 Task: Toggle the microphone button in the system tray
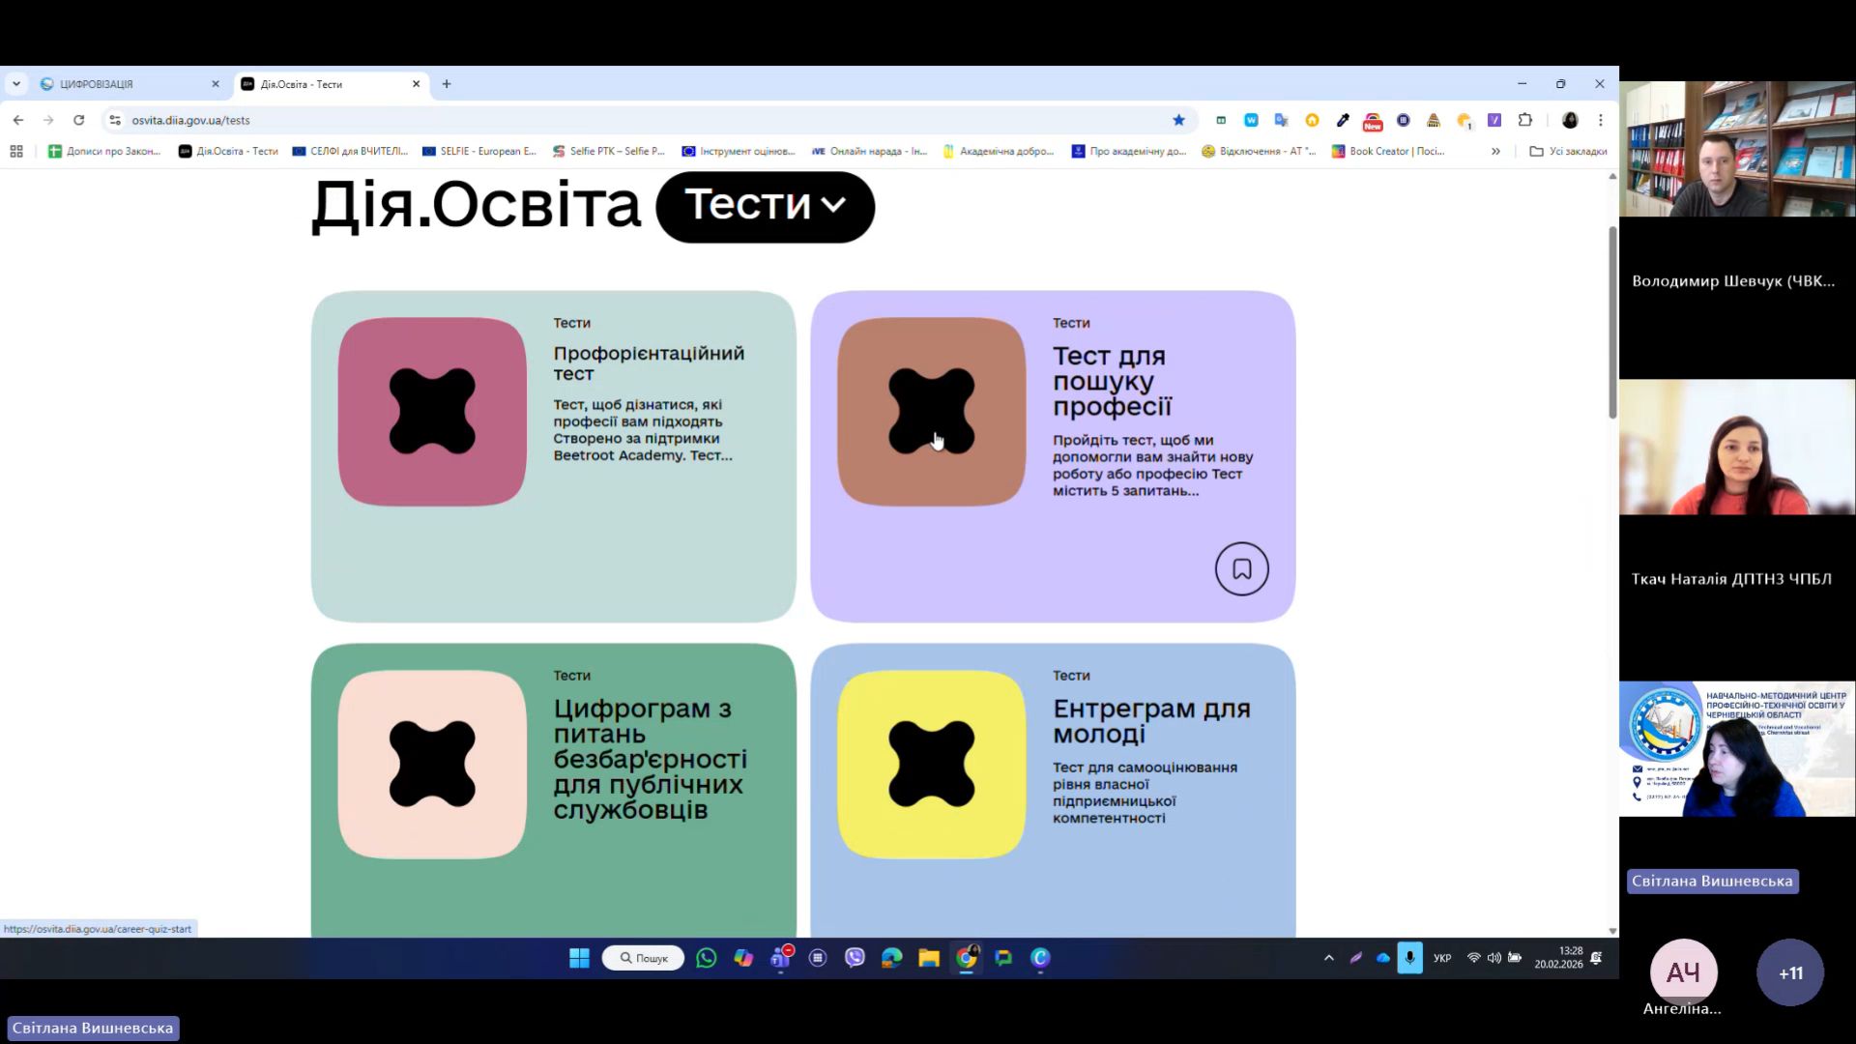click(x=1409, y=958)
